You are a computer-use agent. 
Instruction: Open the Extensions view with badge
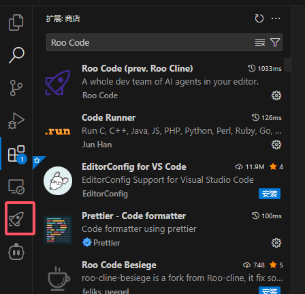point(17,154)
